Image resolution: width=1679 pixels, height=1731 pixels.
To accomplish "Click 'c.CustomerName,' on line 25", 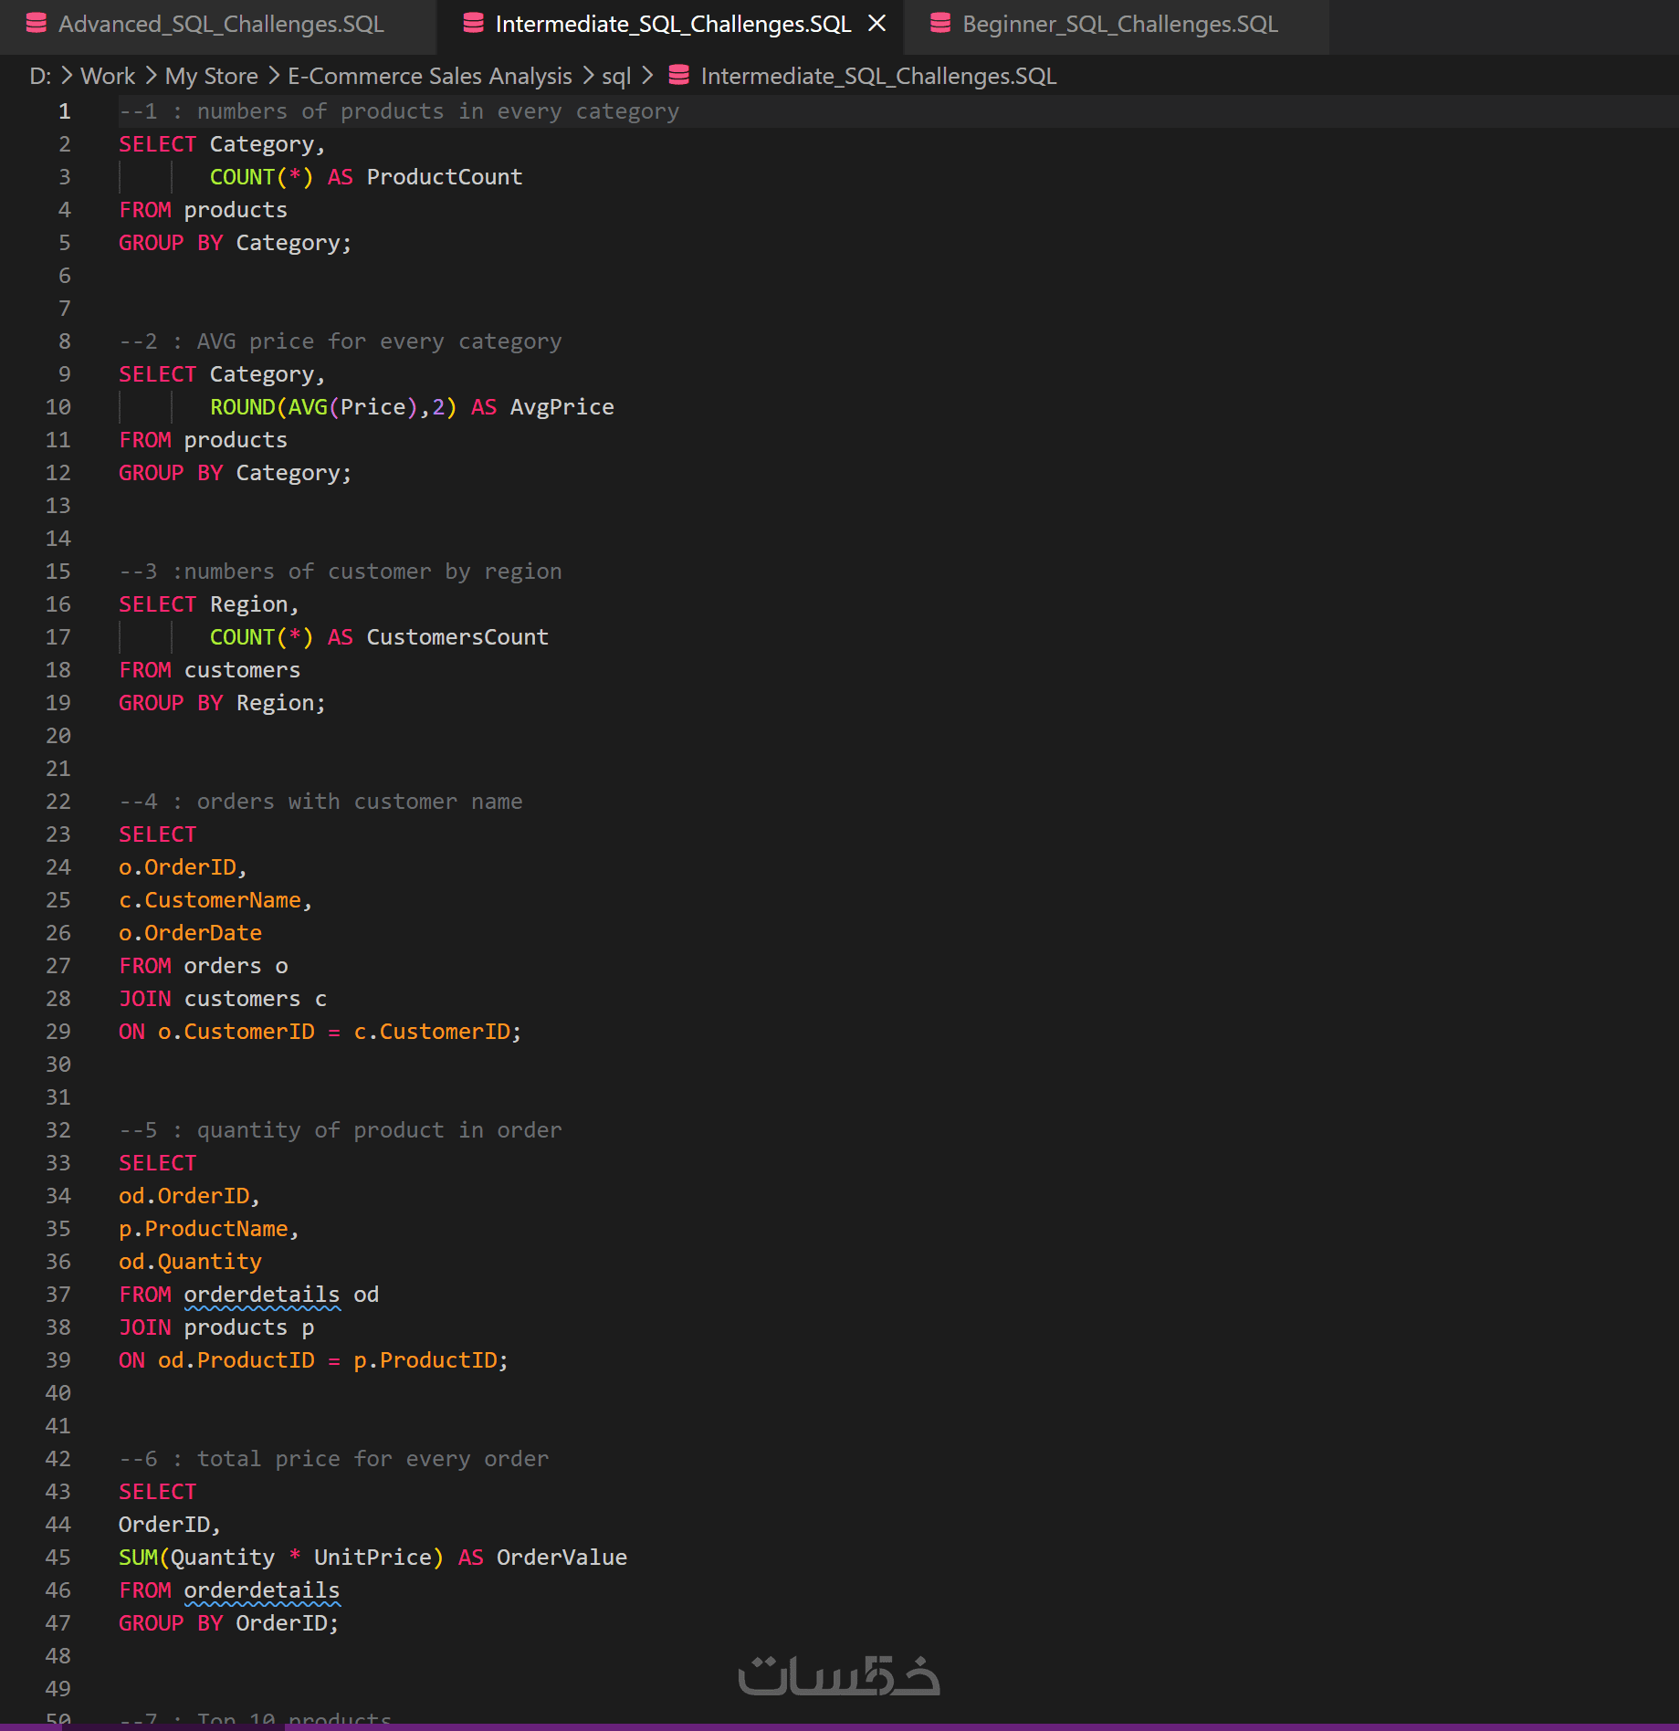I will click(x=216, y=900).
